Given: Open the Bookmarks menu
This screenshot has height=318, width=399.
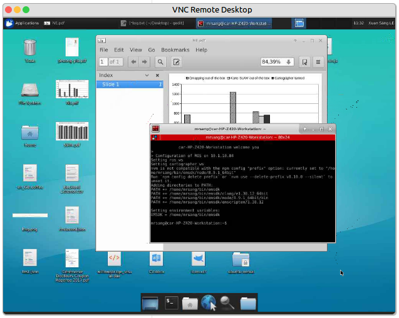Looking at the screenshot, I should tap(175, 50).
